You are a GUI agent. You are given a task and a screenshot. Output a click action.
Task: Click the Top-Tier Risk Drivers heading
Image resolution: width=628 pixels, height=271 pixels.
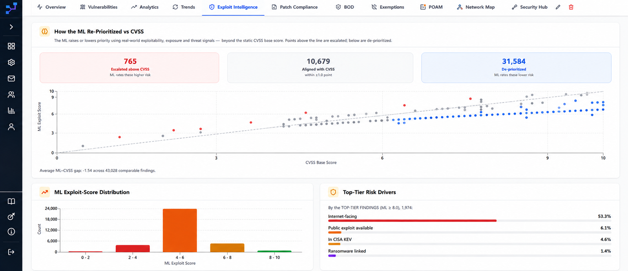click(369, 192)
